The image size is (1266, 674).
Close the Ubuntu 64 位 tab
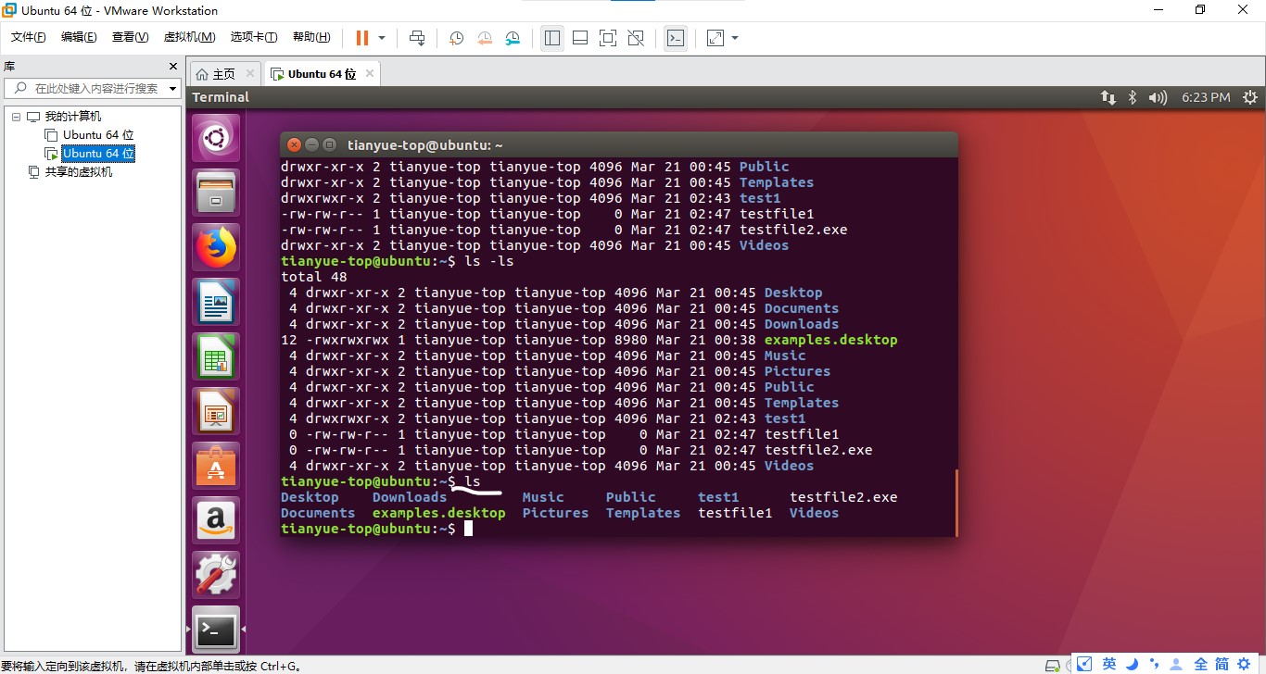tap(370, 74)
